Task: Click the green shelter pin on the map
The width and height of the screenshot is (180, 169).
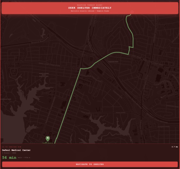Action: 48,139
